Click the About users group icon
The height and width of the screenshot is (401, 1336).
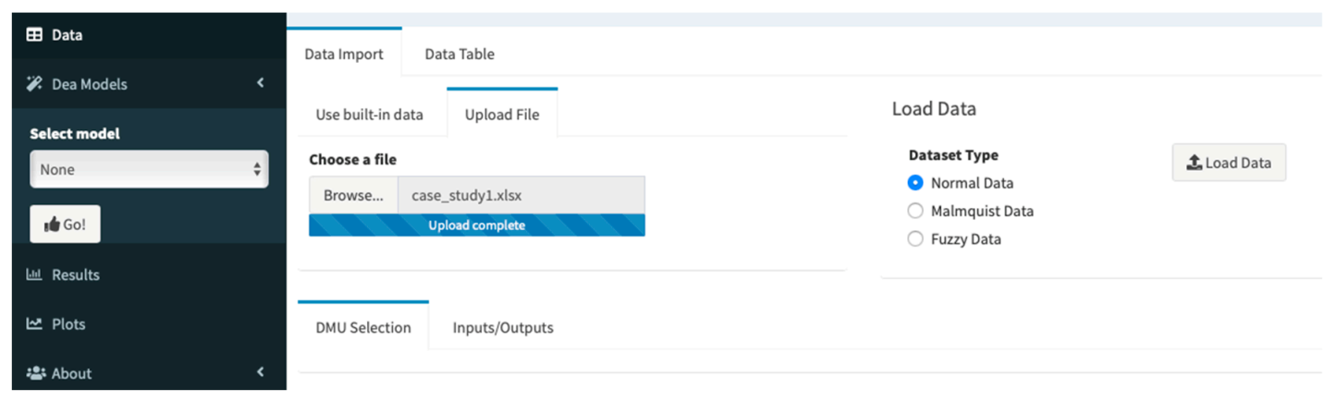(x=34, y=373)
